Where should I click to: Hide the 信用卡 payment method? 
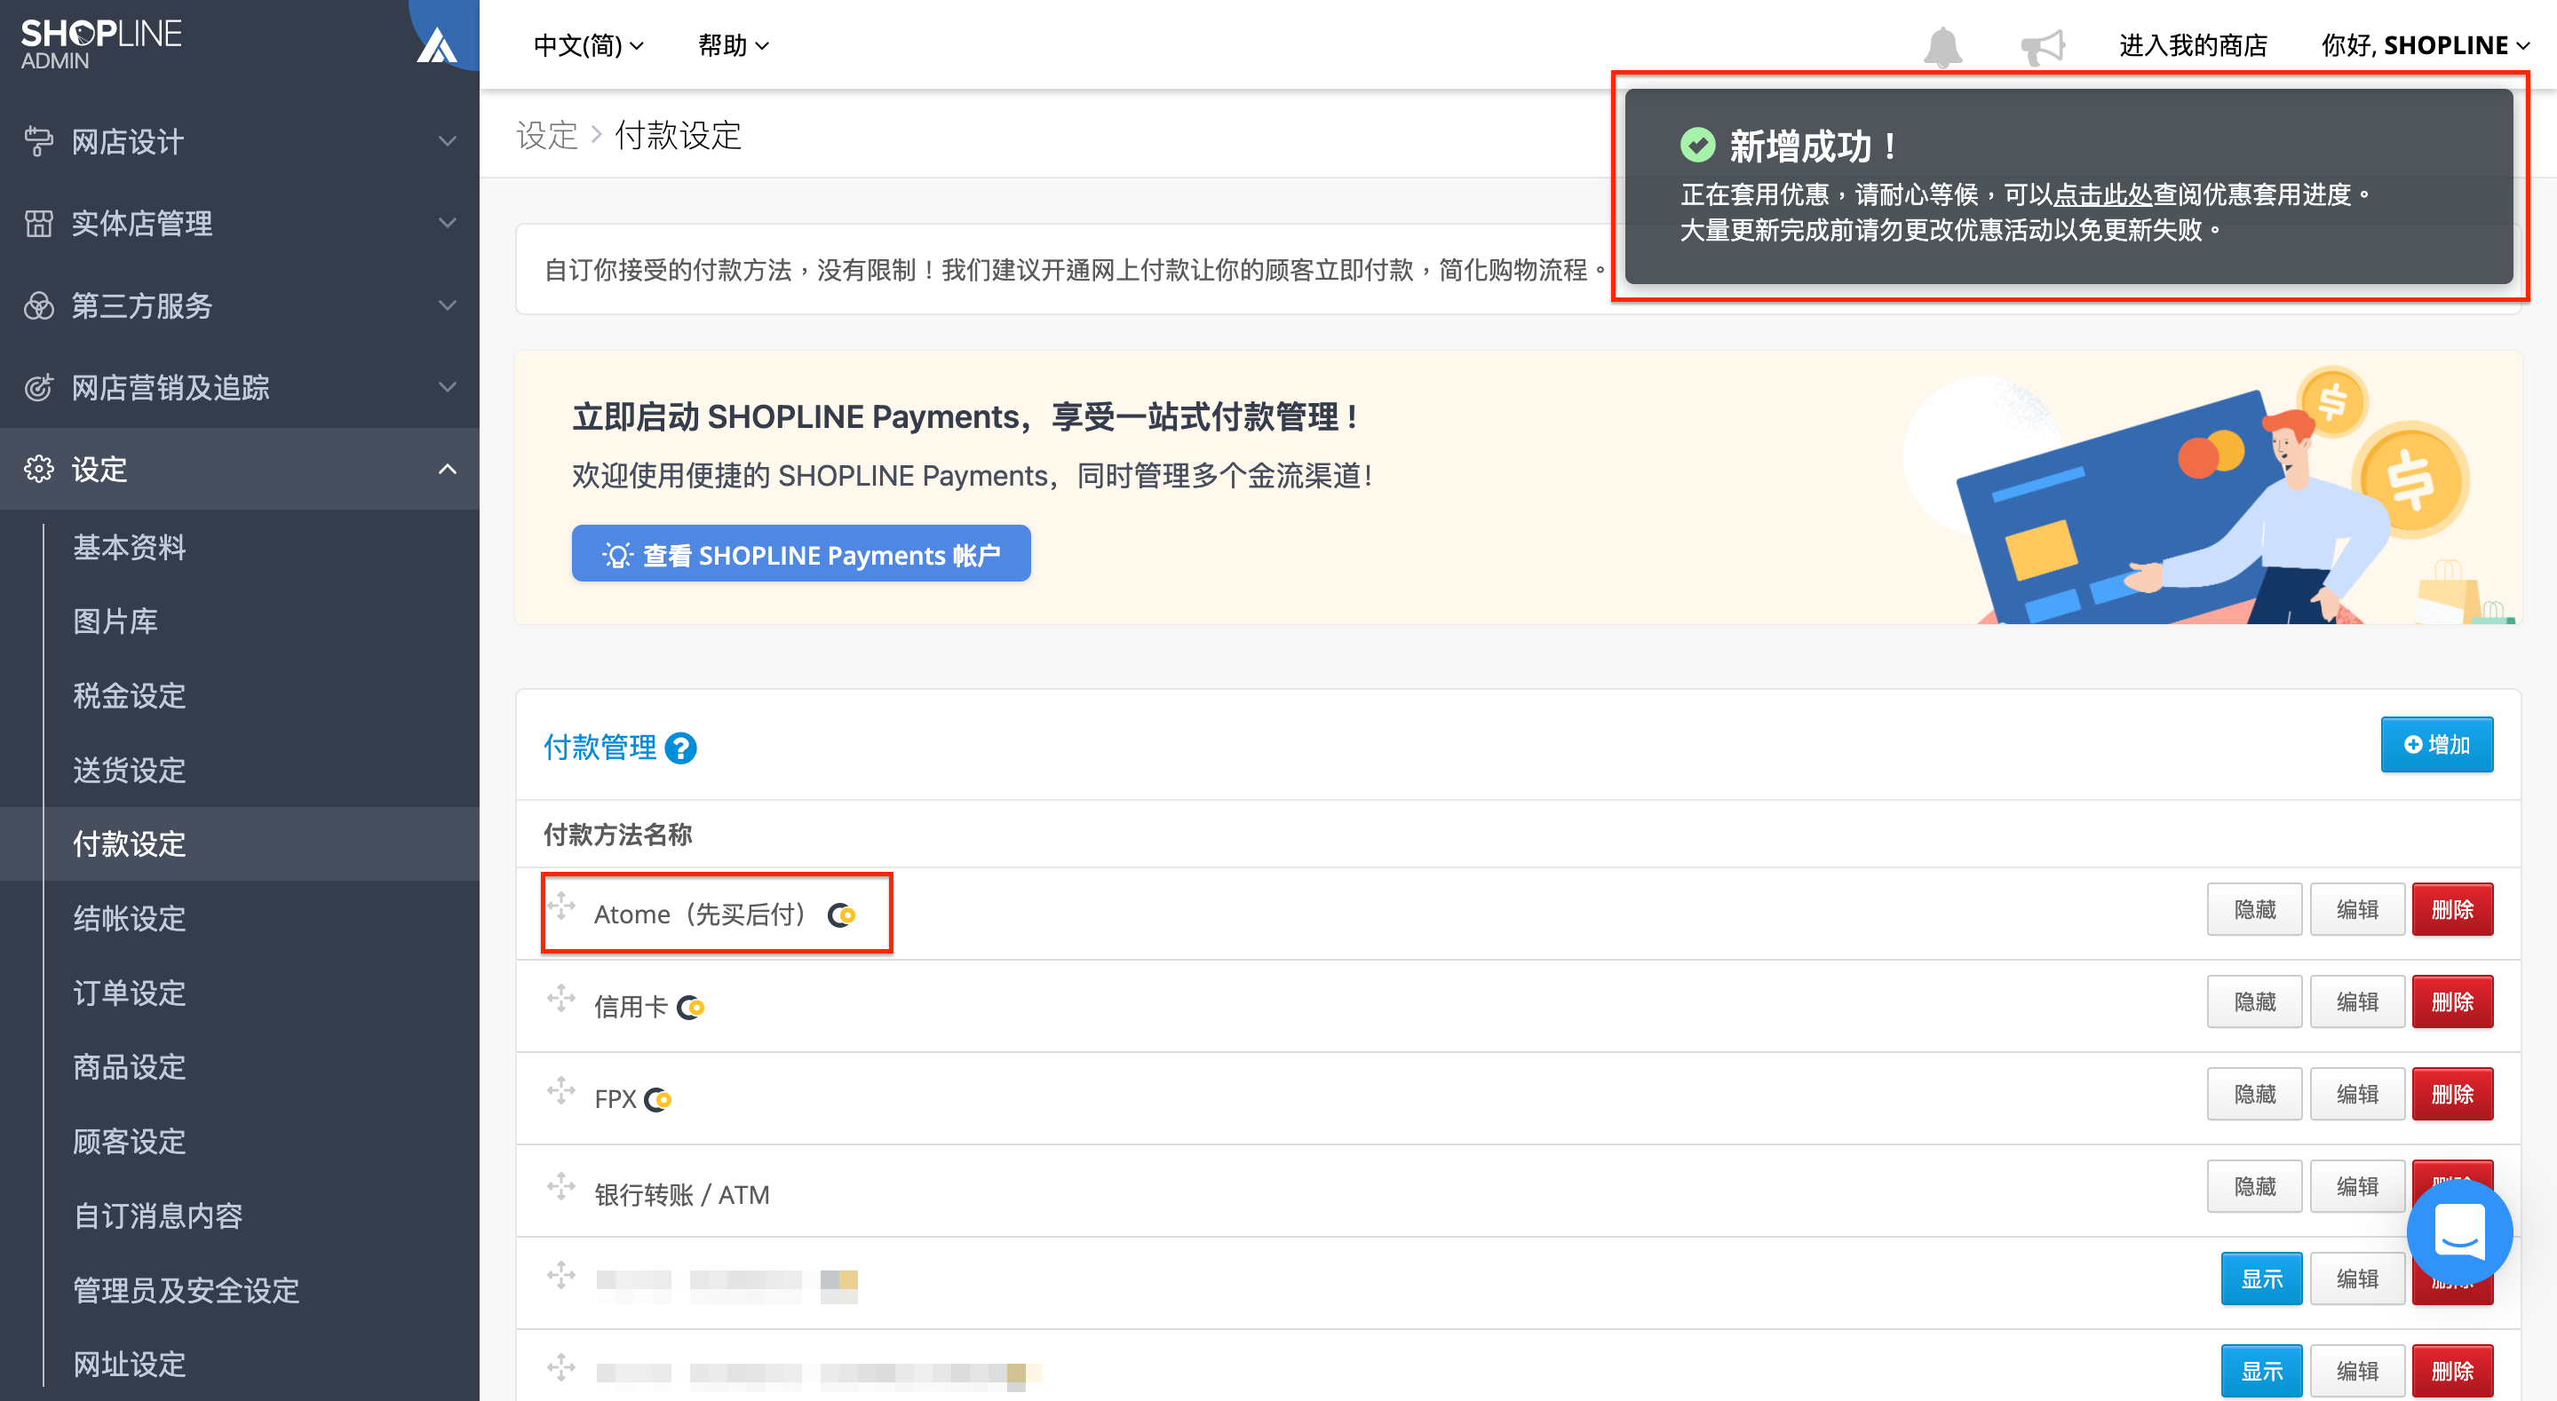click(x=2254, y=1002)
